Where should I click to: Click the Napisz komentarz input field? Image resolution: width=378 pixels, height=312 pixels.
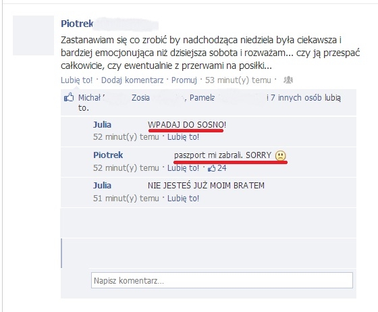coord(222,280)
